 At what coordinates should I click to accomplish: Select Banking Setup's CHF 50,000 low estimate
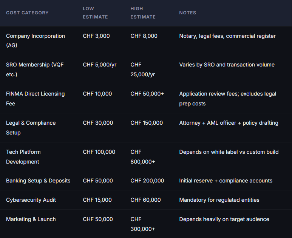(x=98, y=181)
